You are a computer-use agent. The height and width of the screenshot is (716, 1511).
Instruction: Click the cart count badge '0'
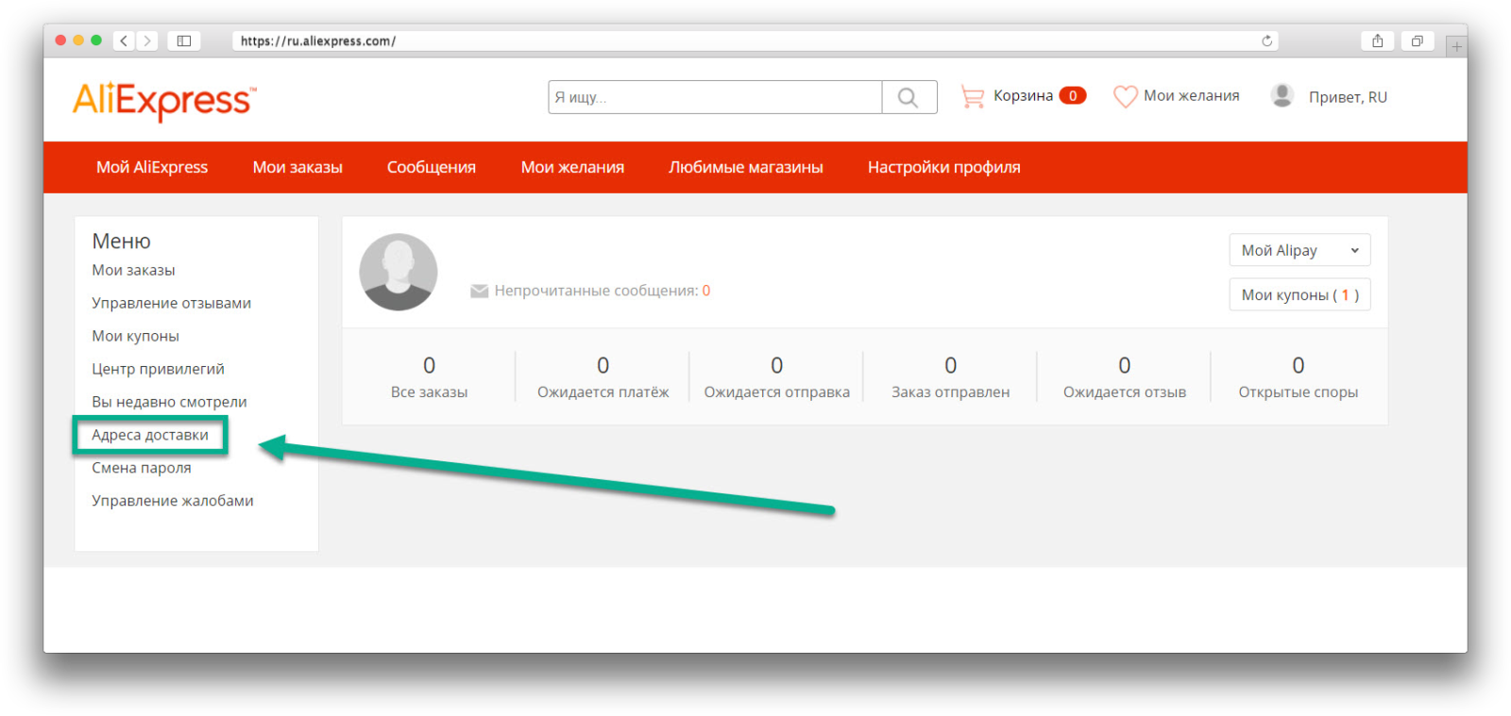(1073, 95)
